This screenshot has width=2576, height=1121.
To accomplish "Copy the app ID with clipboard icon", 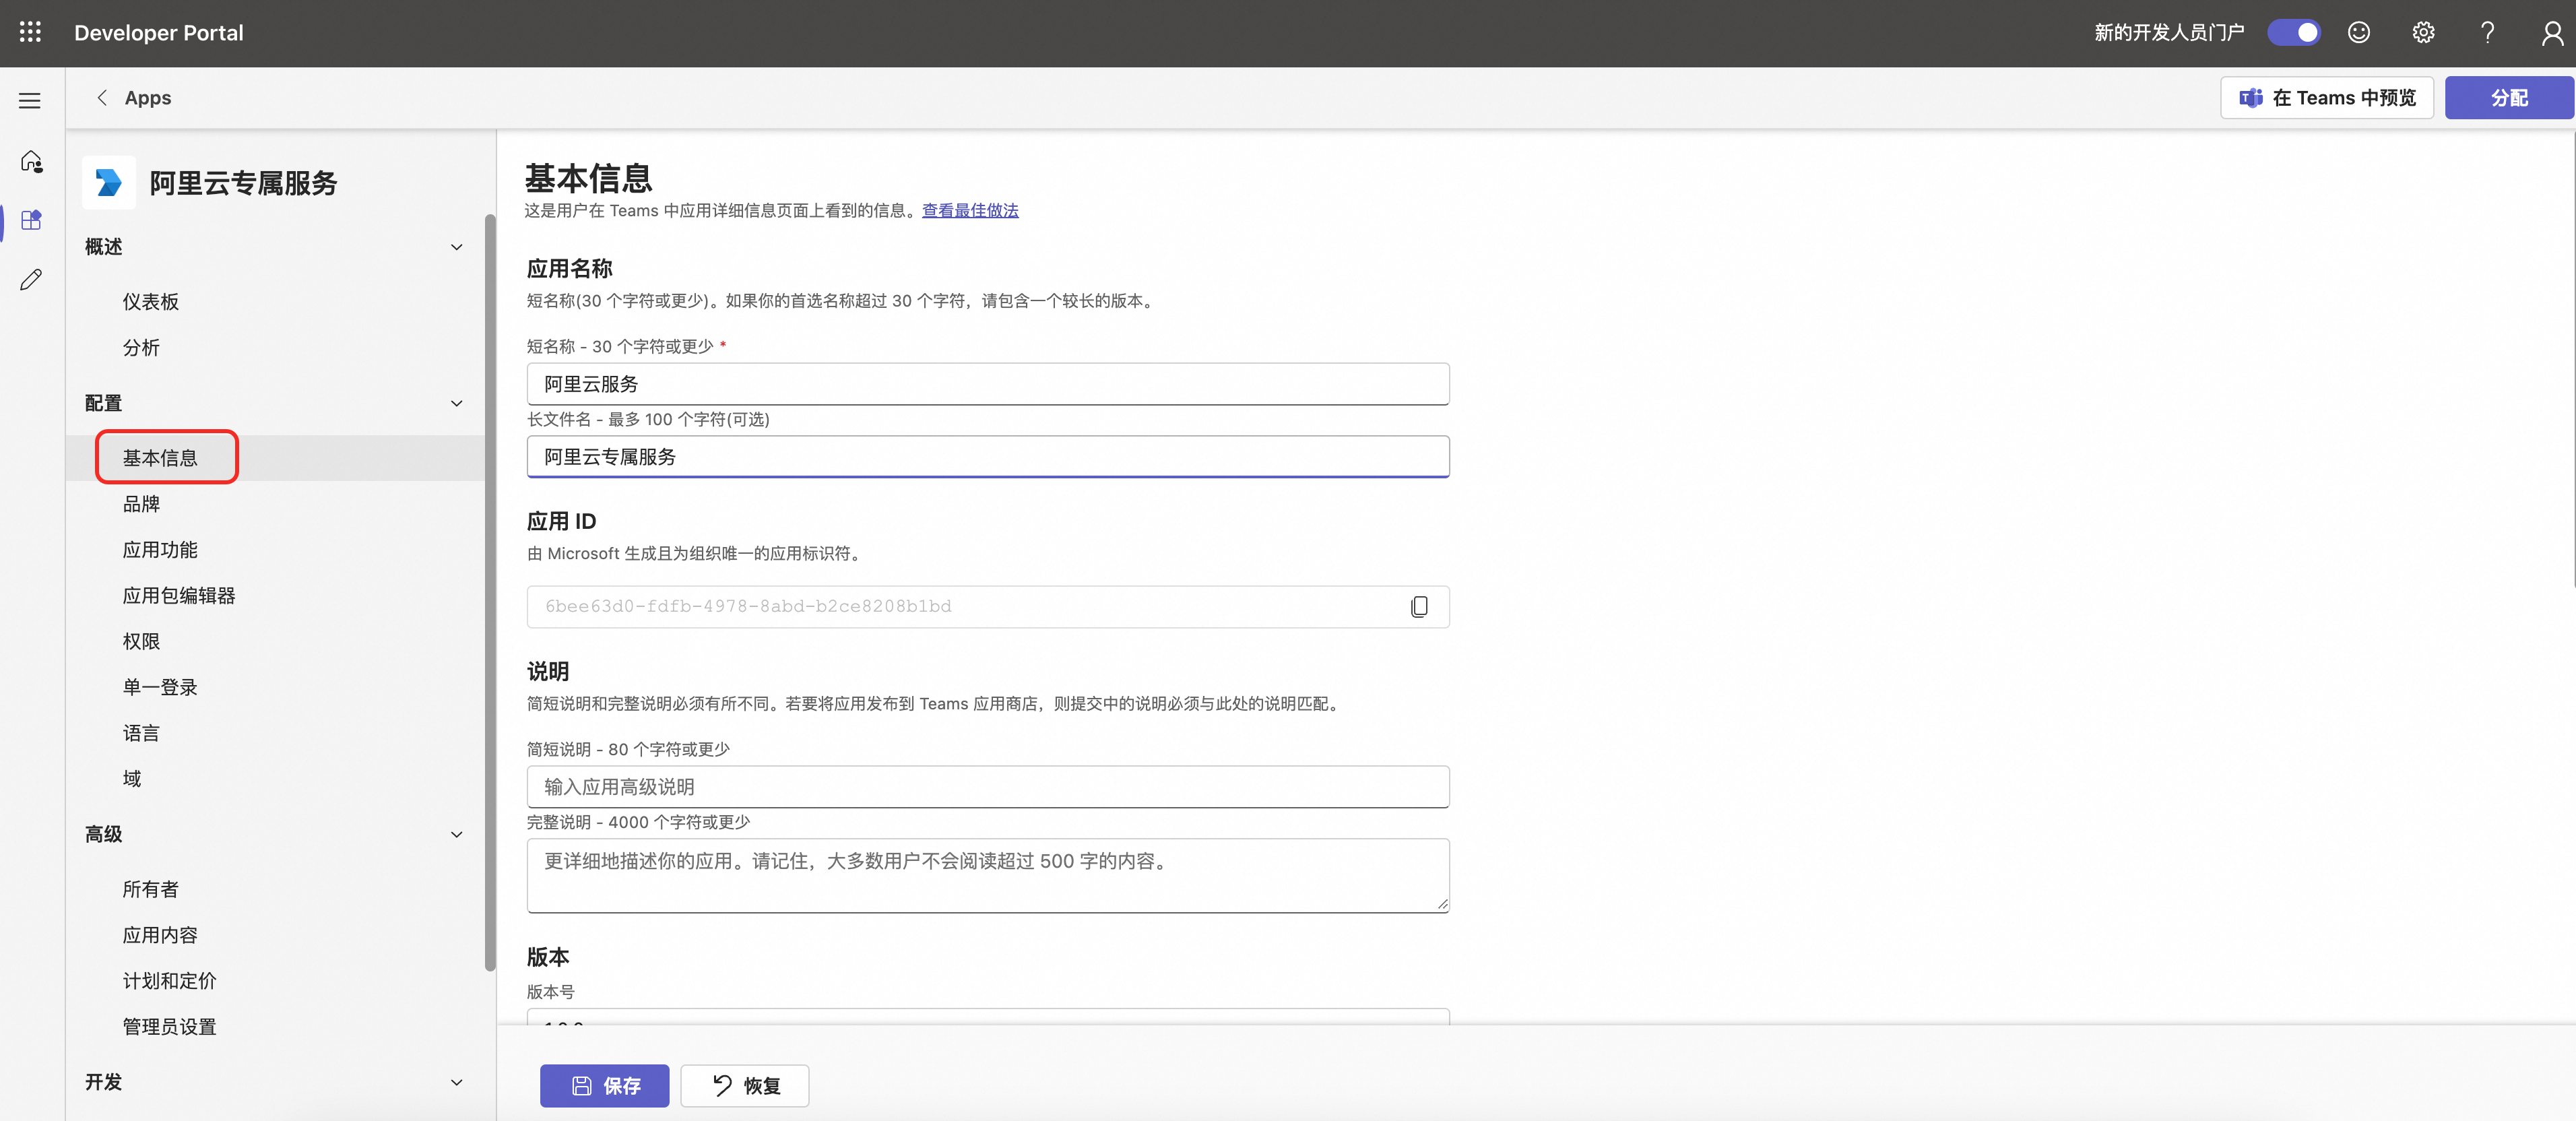I will 1418,607.
